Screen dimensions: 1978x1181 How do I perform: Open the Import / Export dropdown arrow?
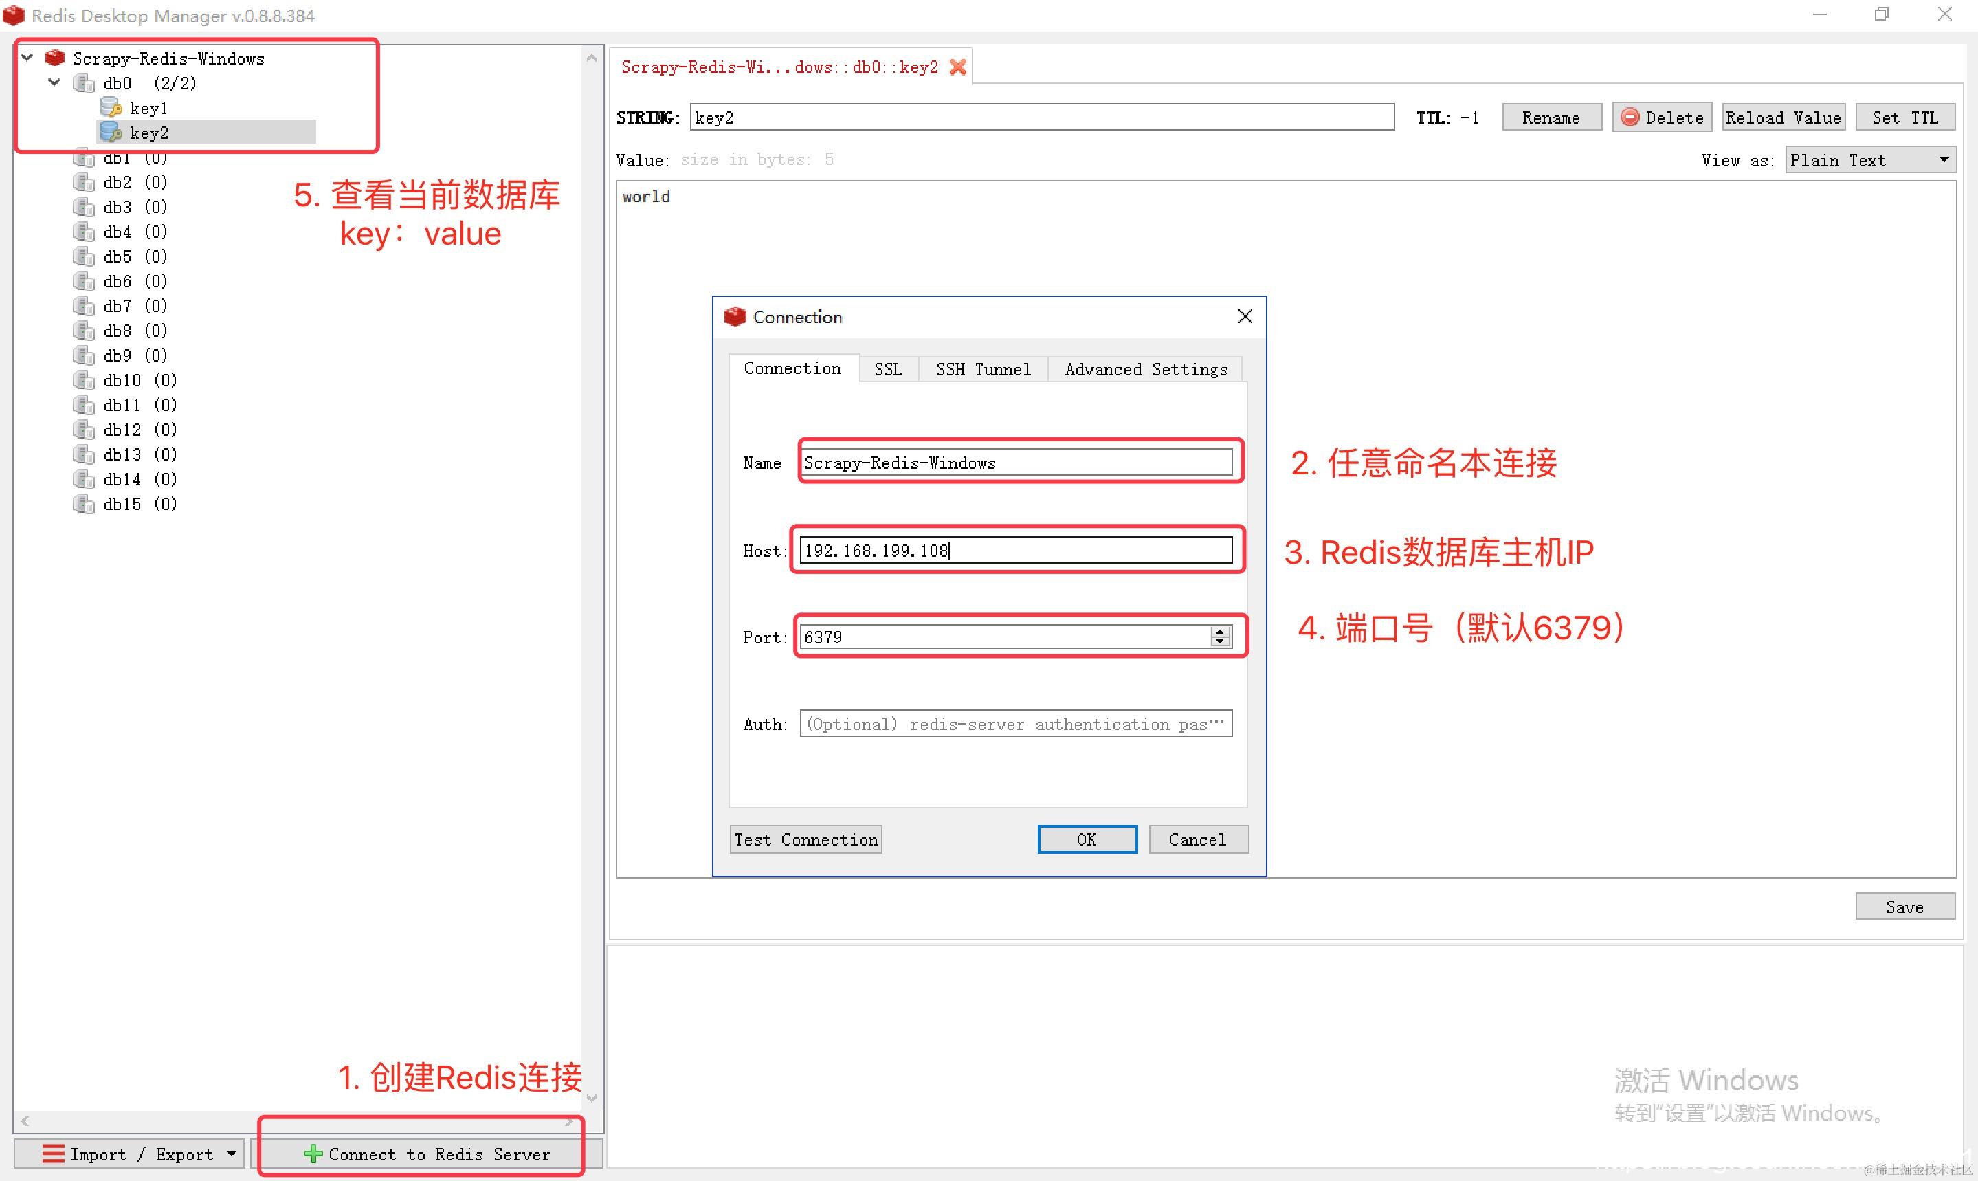pyautogui.click(x=232, y=1153)
